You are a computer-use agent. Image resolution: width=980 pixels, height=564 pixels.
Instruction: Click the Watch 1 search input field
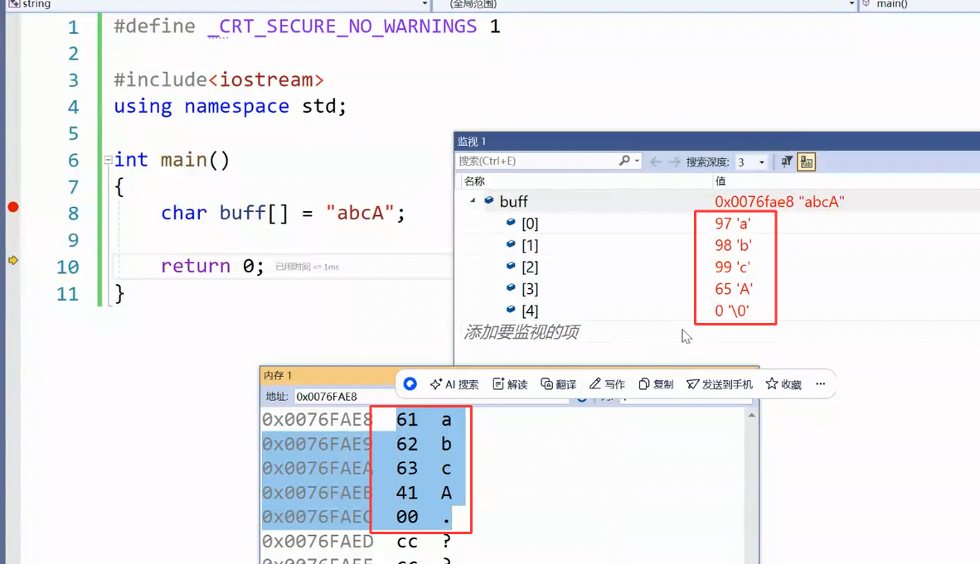click(x=537, y=161)
